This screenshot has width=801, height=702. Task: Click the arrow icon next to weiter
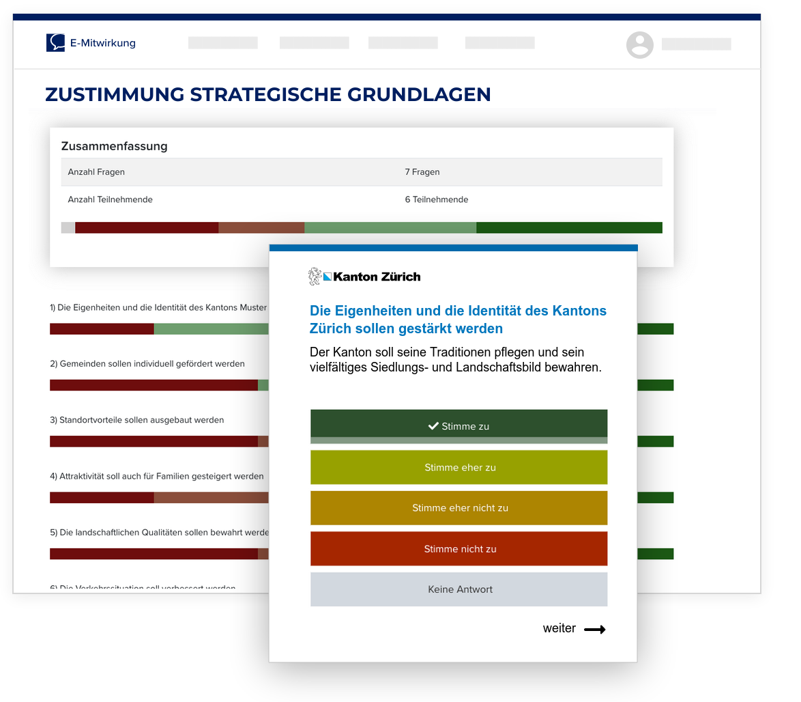pos(594,630)
